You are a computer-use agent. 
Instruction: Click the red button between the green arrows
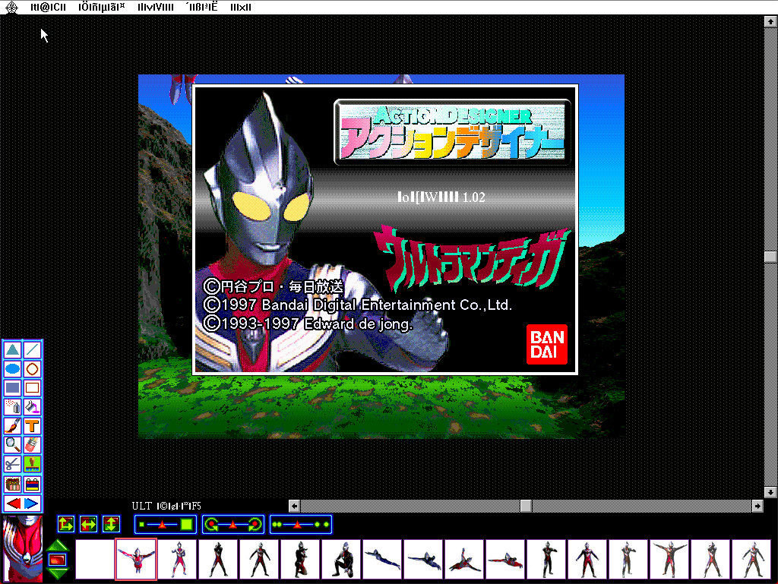[x=58, y=560]
